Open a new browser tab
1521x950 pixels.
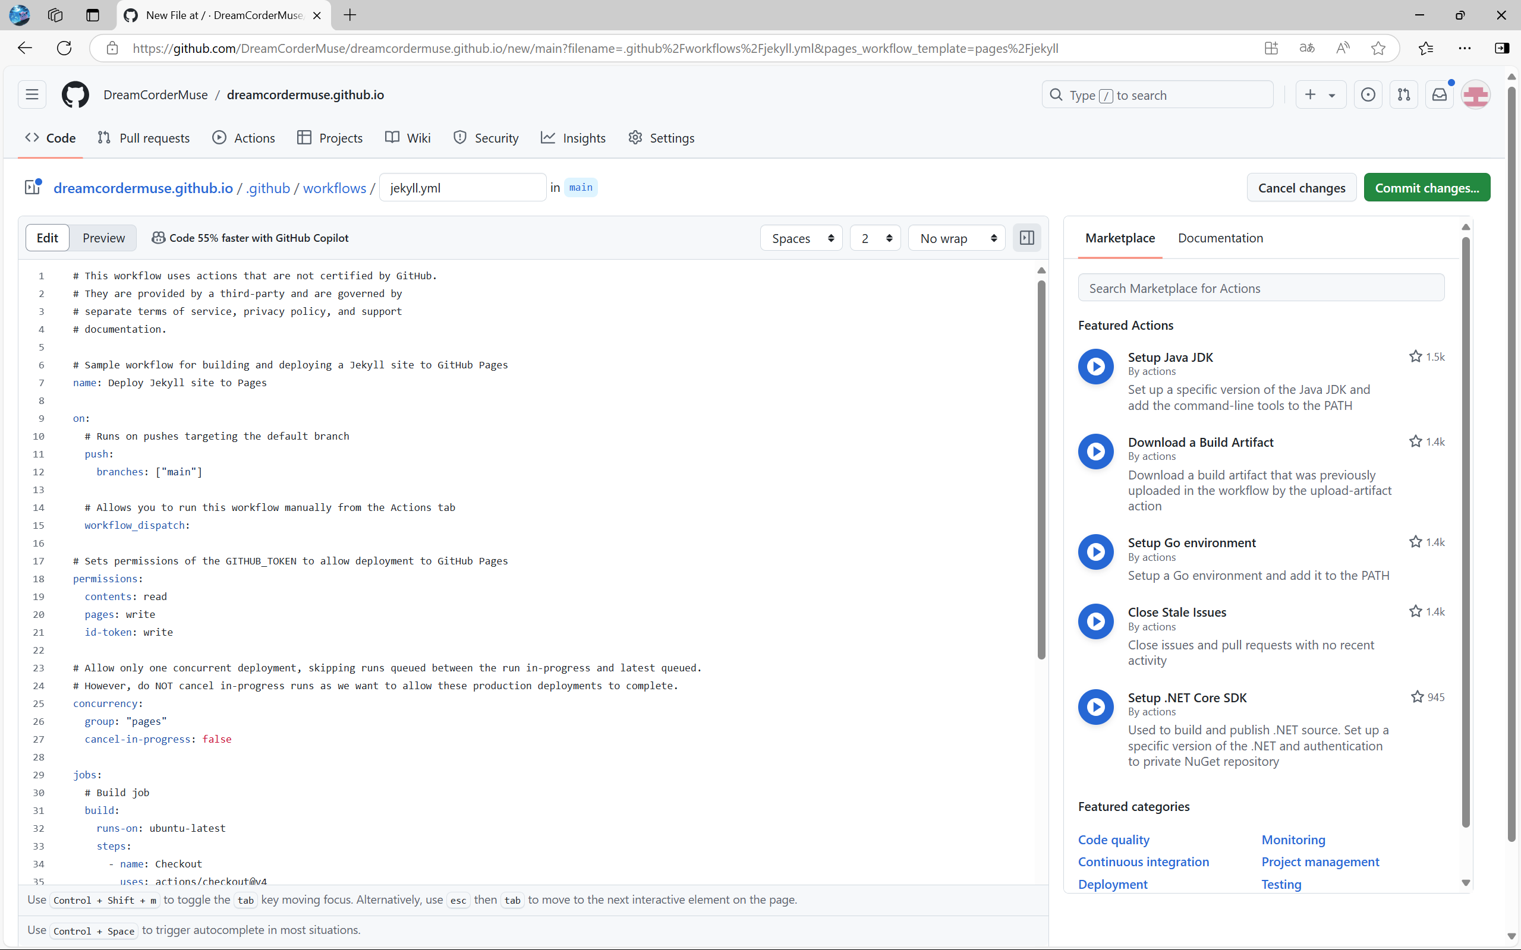tap(350, 15)
